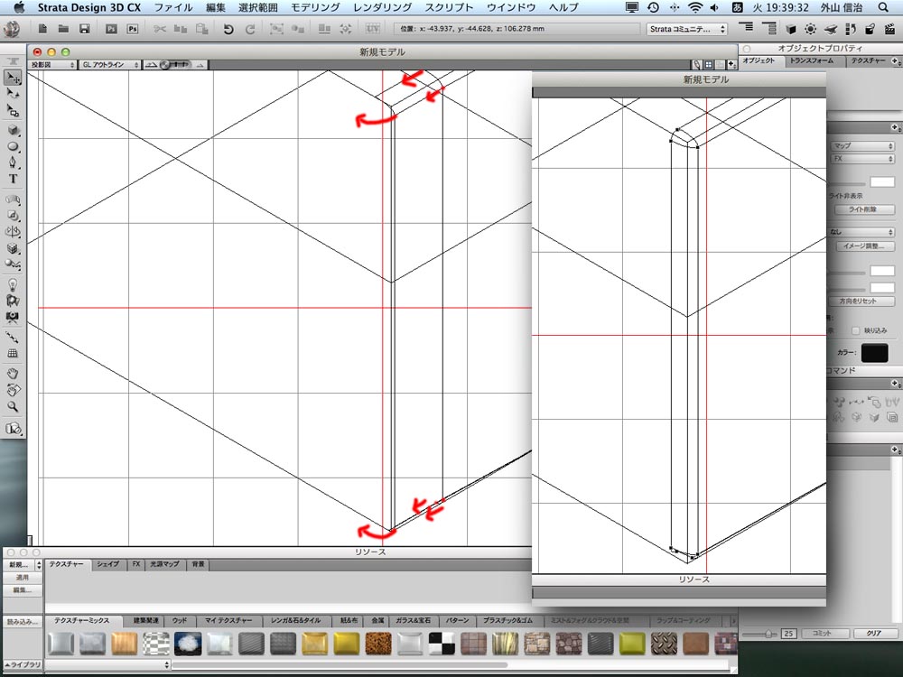Click the 新規... button in Resources

click(x=19, y=565)
